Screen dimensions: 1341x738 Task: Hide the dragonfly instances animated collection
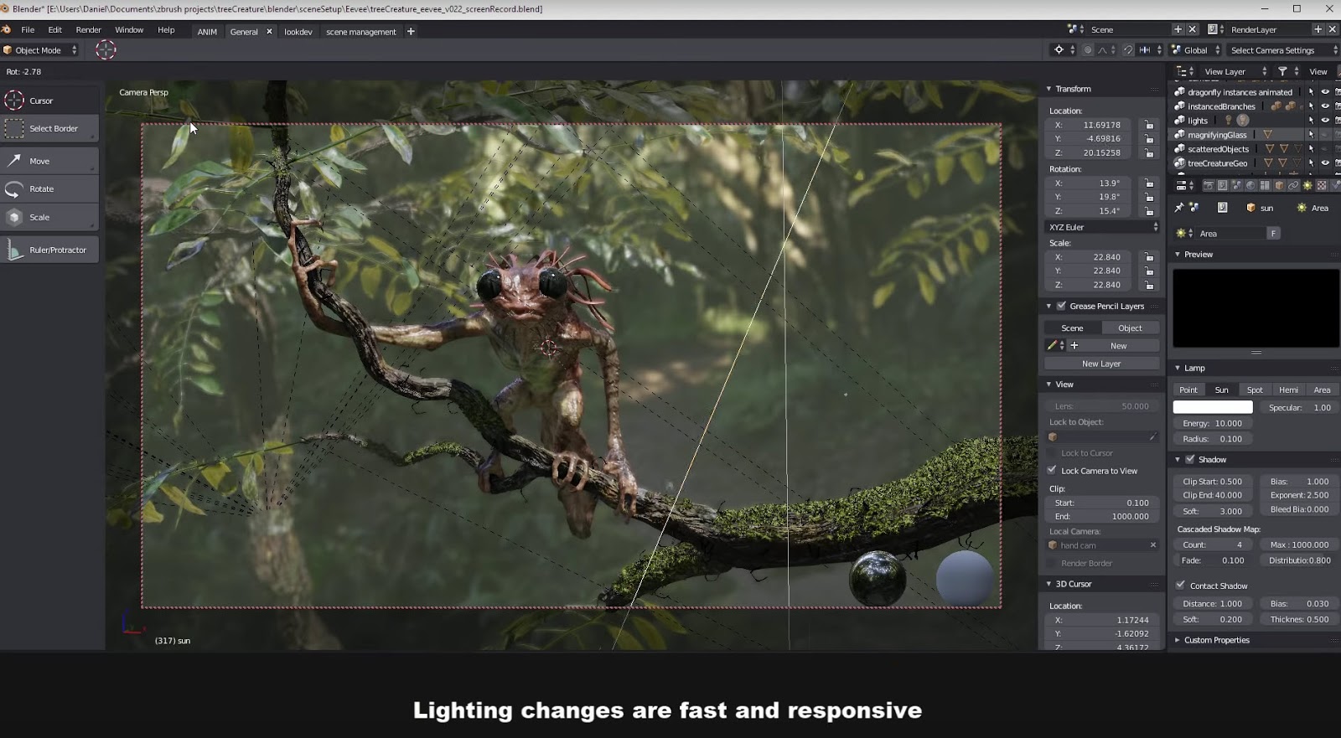click(1325, 92)
